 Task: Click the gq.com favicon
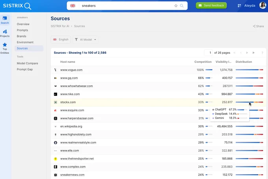[x=56, y=78]
